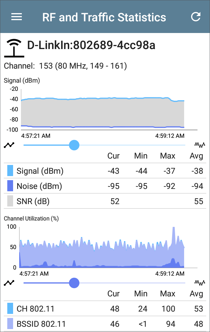The image size is (210, 332).
Task: Click the channel utilization smoothing slider handle
Action: coord(74,283)
